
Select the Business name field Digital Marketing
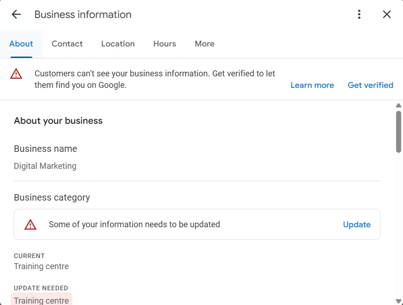click(x=45, y=166)
